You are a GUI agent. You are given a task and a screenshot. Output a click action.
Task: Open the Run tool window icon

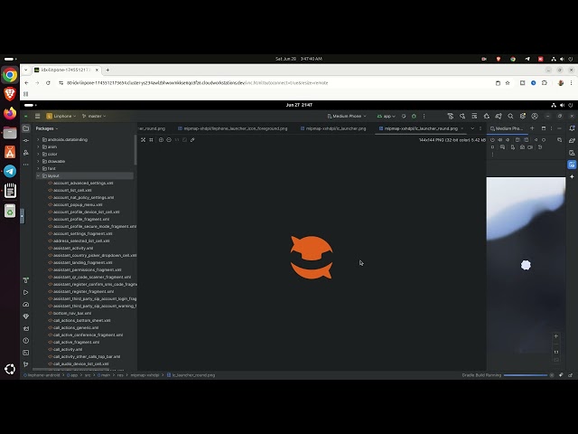click(x=26, y=292)
